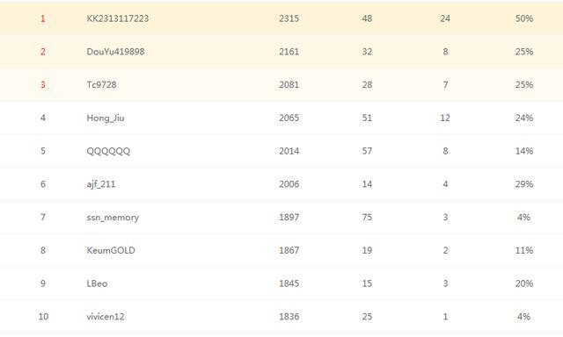Select the red rank 2 number
This screenshot has width=563, height=337.
pyautogui.click(x=43, y=52)
